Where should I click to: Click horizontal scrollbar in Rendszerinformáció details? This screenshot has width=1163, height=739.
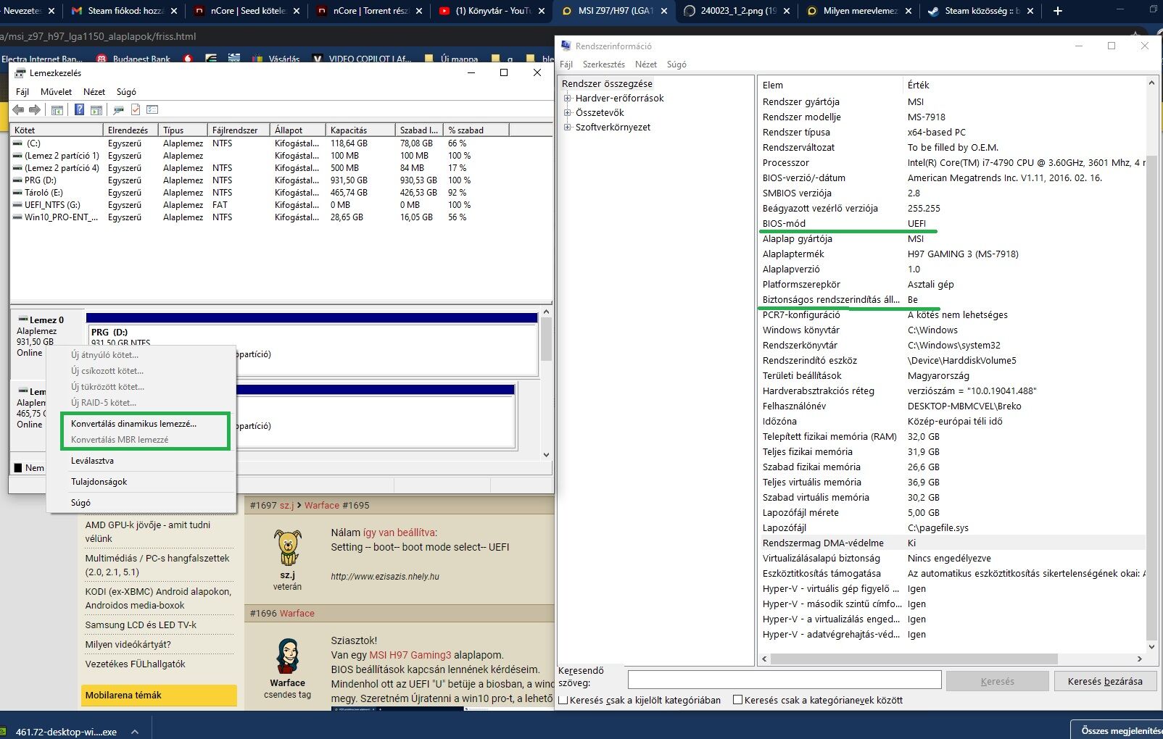tap(914, 659)
